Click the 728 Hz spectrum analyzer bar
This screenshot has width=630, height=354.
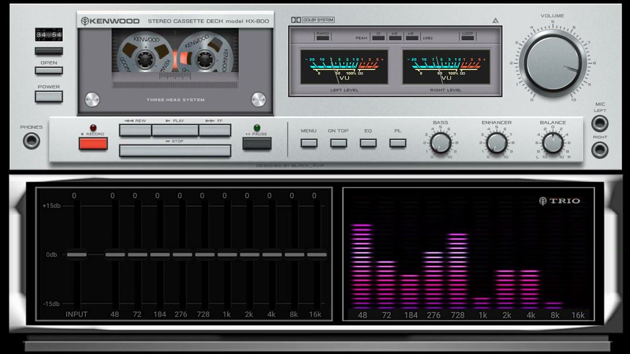tap(458, 271)
